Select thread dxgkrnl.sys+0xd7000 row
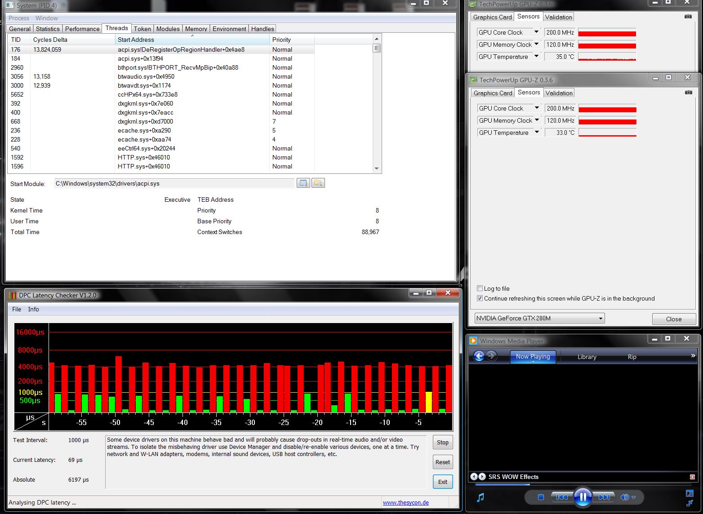The width and height of the screenshot is (703, 514). (161, 121)
